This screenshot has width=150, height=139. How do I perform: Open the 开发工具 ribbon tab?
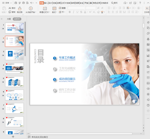tap(88, 3)
